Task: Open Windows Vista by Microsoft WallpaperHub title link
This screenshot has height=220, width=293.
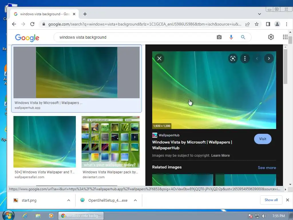Action: 192,145
